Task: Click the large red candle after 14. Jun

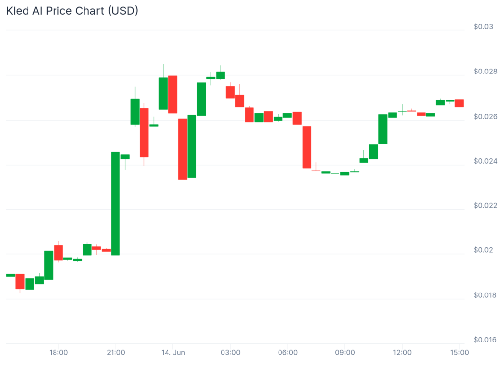Action: [x=182, y=149]
